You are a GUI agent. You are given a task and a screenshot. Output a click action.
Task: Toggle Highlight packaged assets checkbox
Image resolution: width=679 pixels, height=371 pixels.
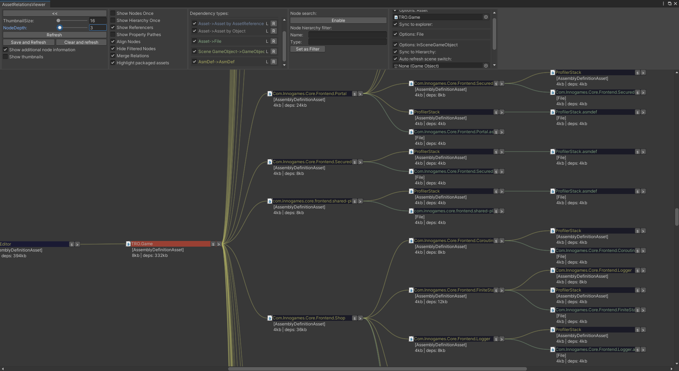pos(113,63)
